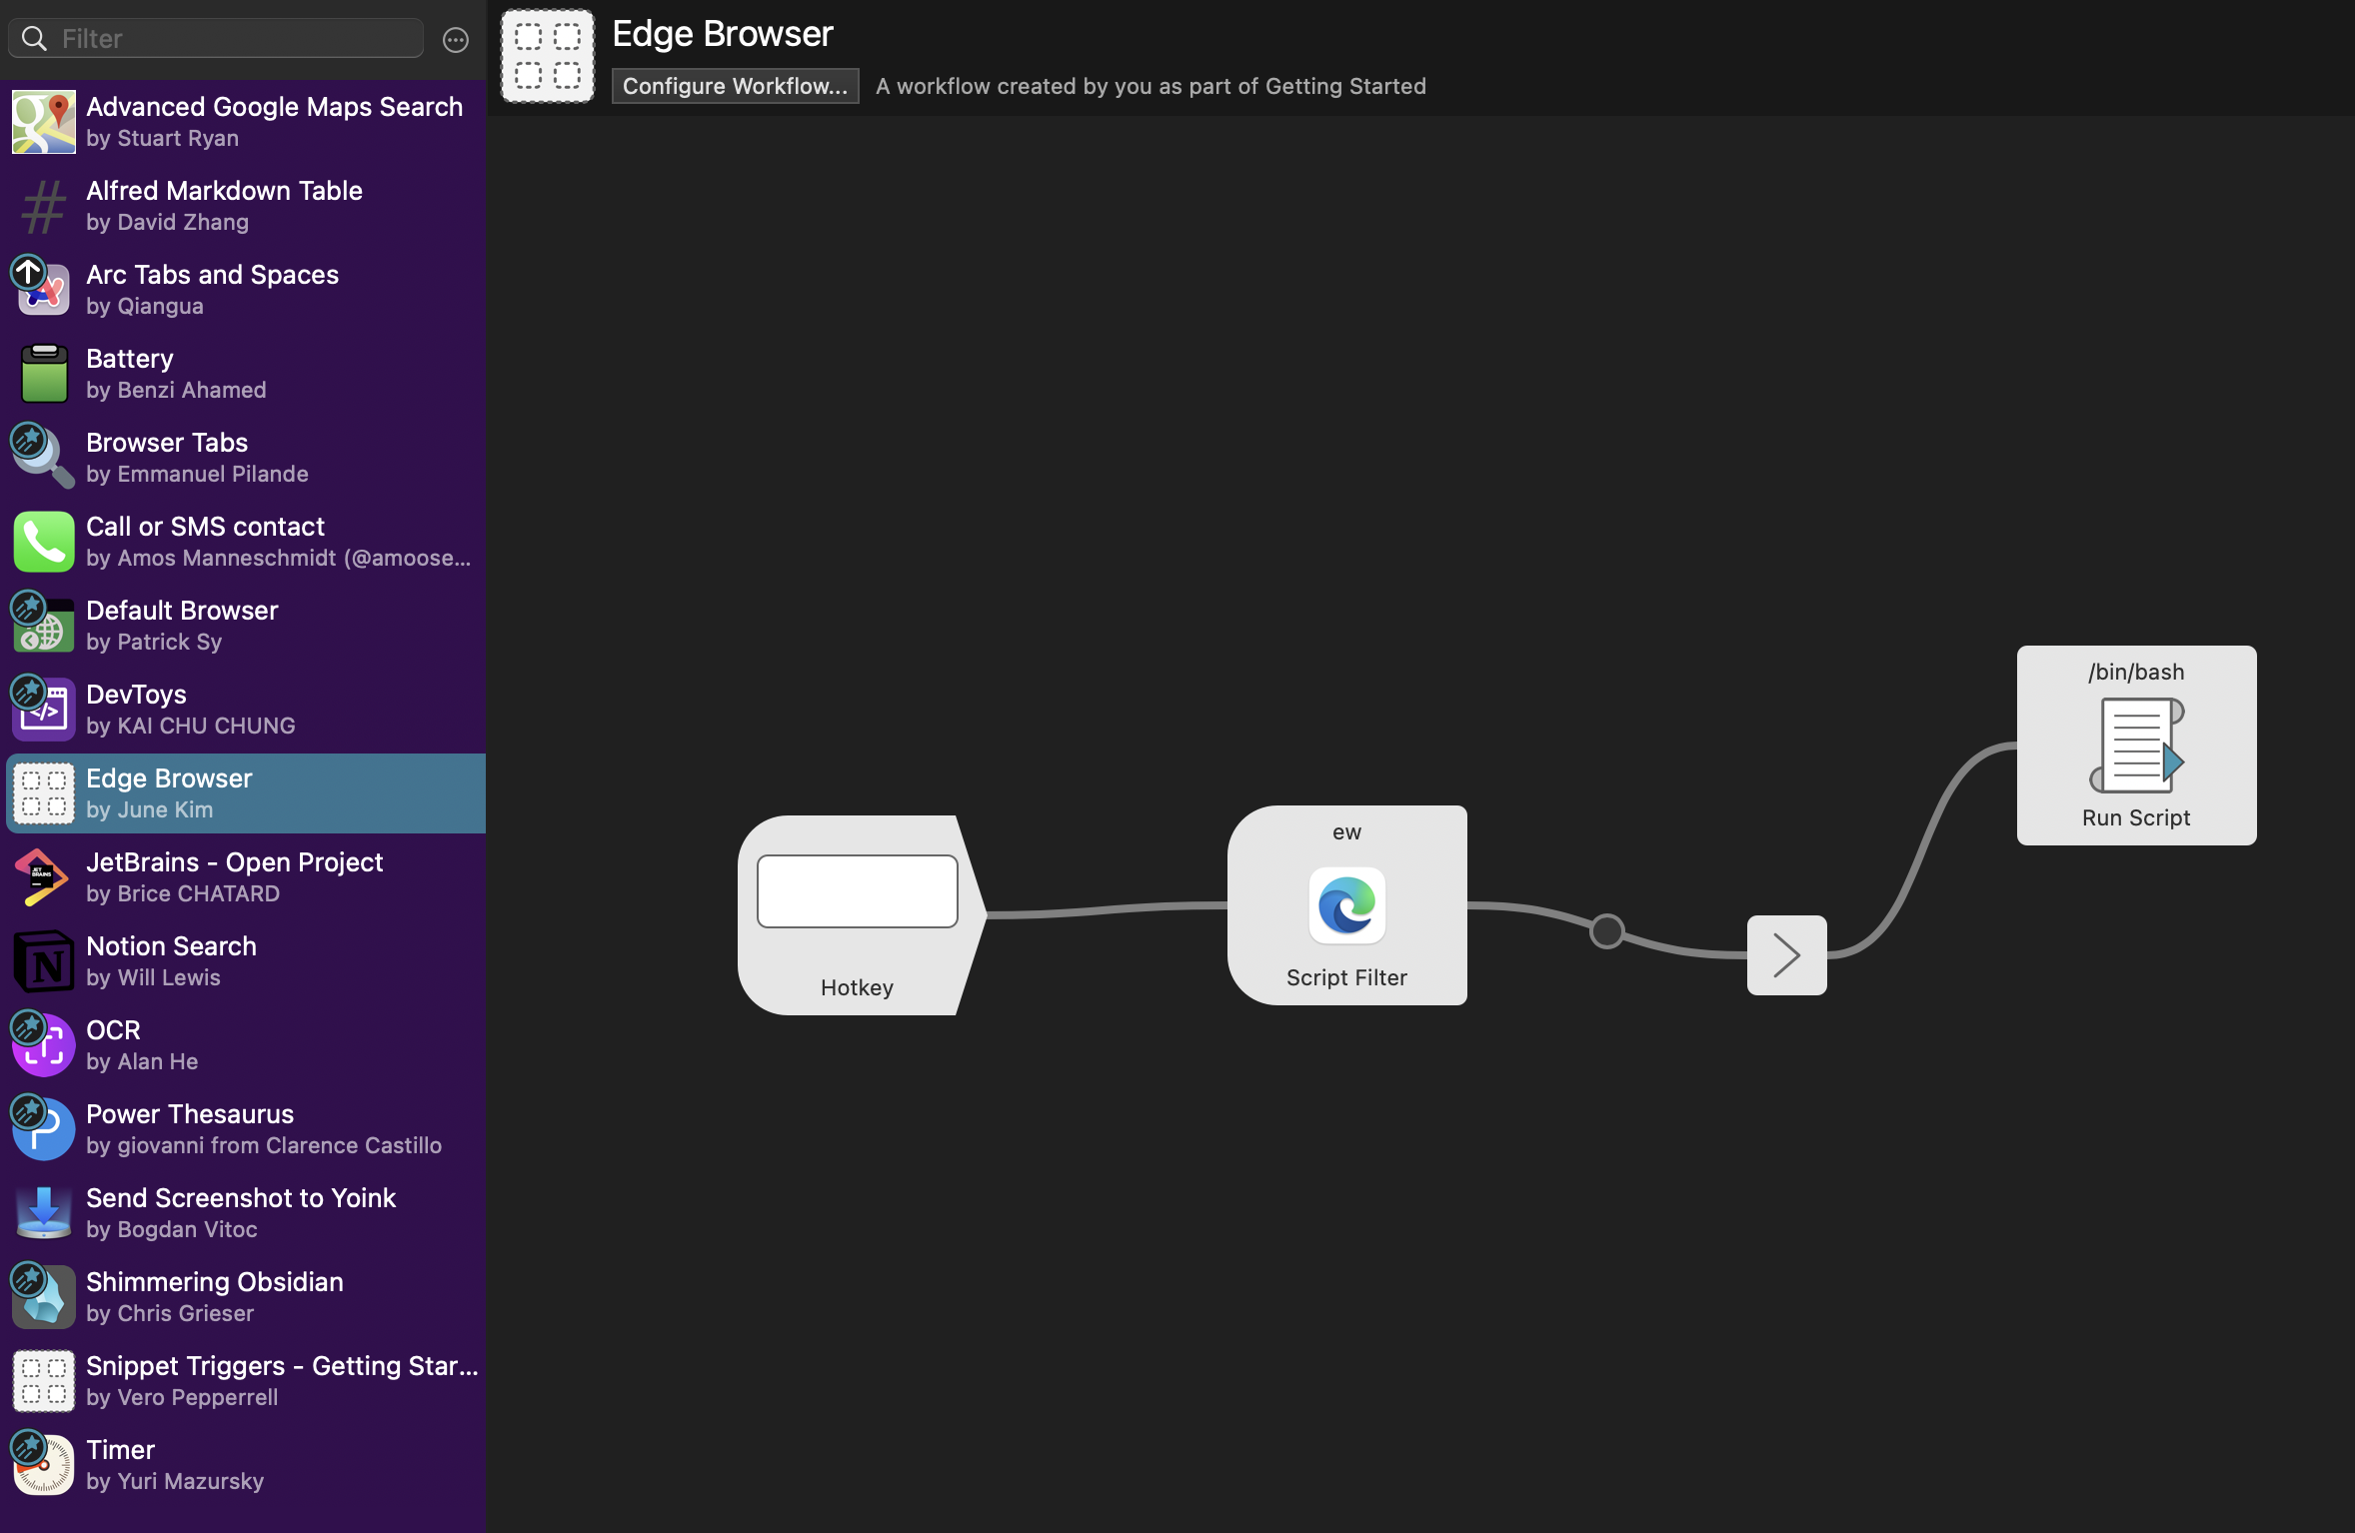Click the JetBrains Open Project icon
Screen dimensions: 2355x1533
point(43,877)
